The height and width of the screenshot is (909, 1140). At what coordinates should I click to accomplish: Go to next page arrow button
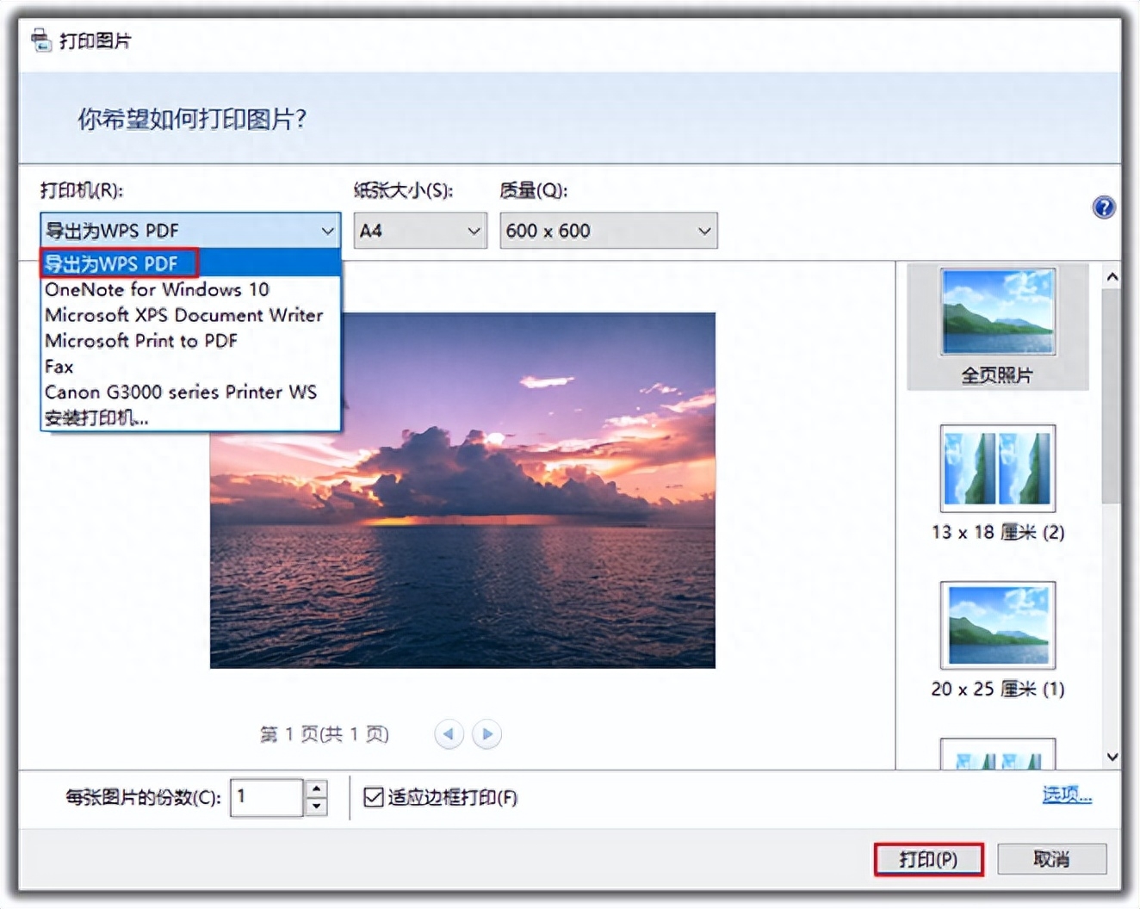pos(487,734)
